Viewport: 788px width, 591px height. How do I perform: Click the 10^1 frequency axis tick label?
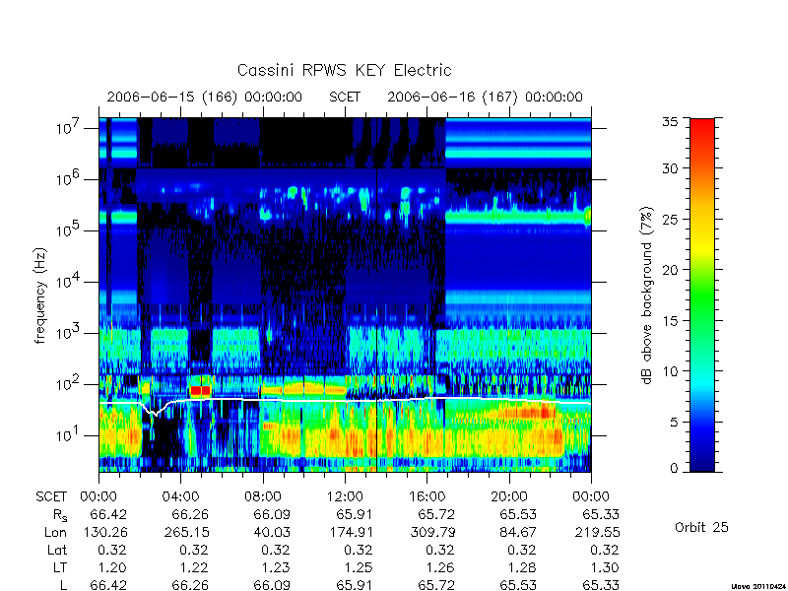[69, 435]
